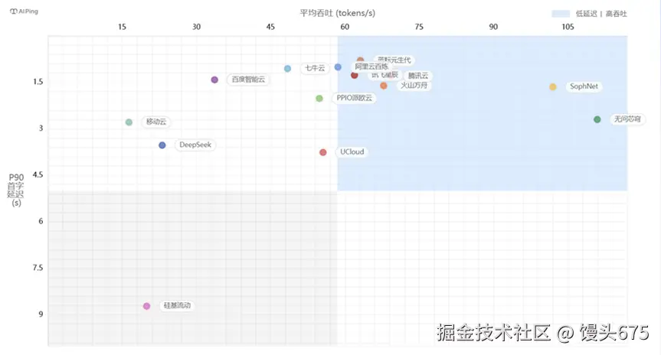The image size is (661, 355).
Task: Click the AI Ping logo
Action: 24,11
